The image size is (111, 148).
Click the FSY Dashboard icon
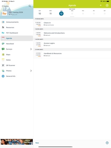(x=3, y=33)
